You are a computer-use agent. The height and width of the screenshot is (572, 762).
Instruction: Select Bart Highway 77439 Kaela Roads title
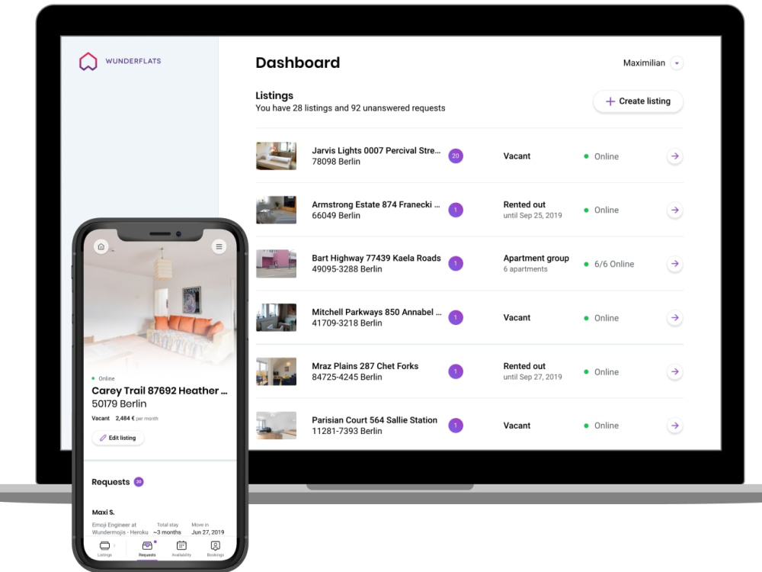coord(376,259)
